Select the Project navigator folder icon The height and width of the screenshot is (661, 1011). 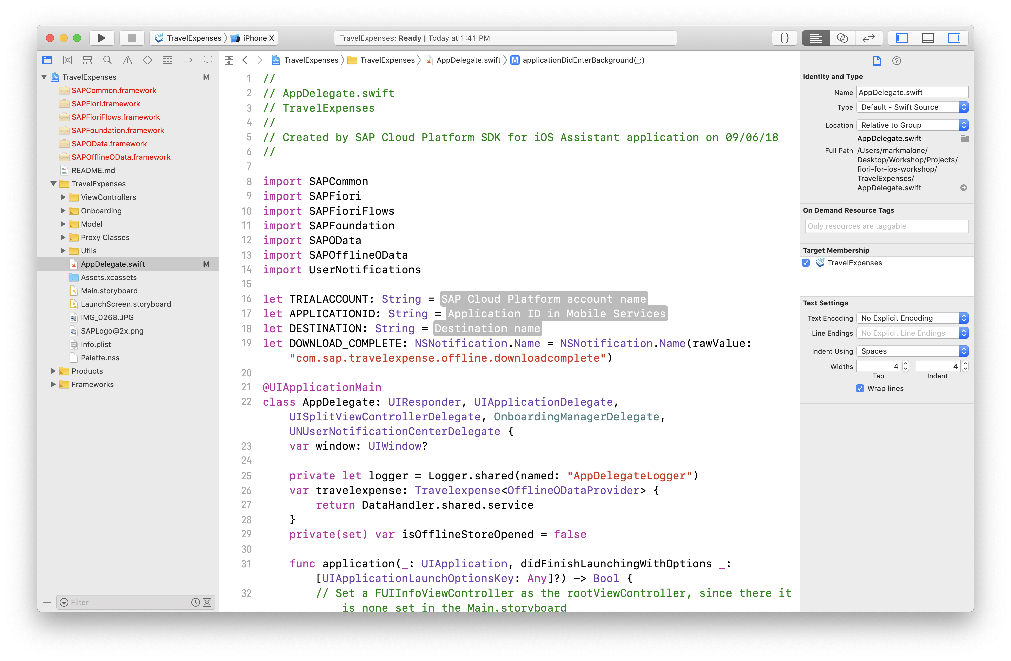(x=47, y=60)
